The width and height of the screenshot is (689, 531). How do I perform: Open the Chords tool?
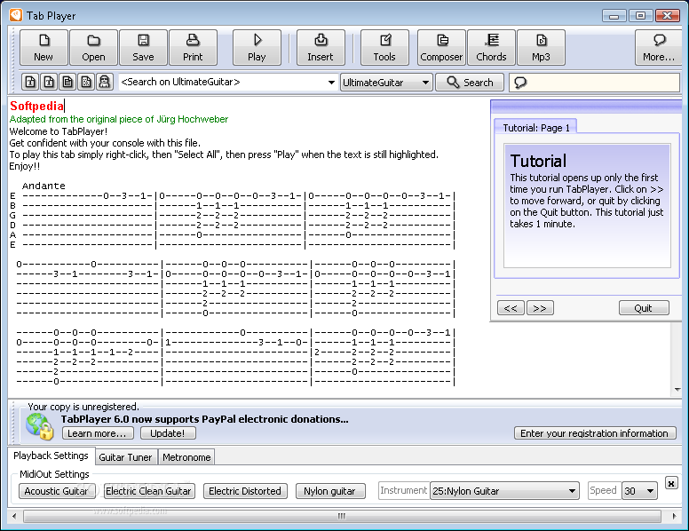coord(491,47)
